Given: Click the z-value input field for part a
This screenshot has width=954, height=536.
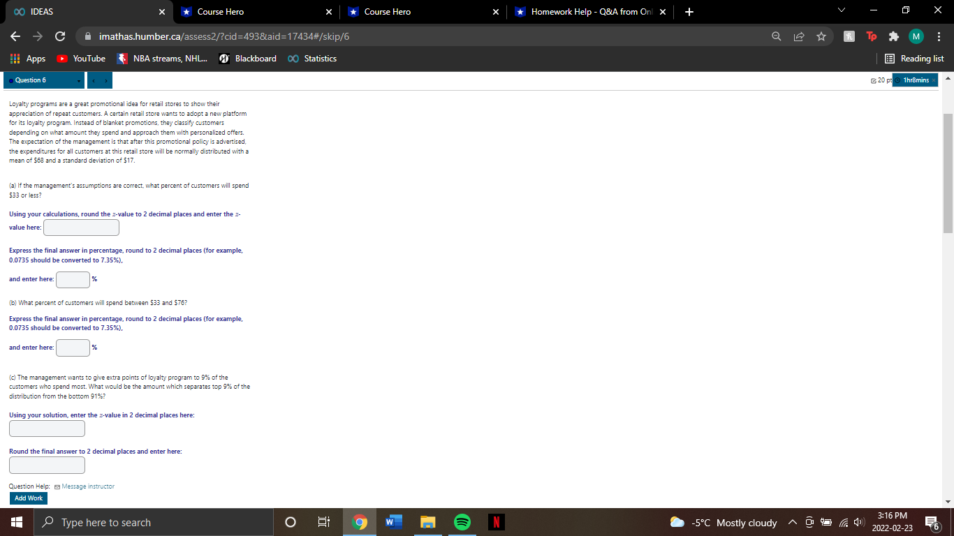Looking at the screenshot, I should pyautogui.click(x=81, y=227).
